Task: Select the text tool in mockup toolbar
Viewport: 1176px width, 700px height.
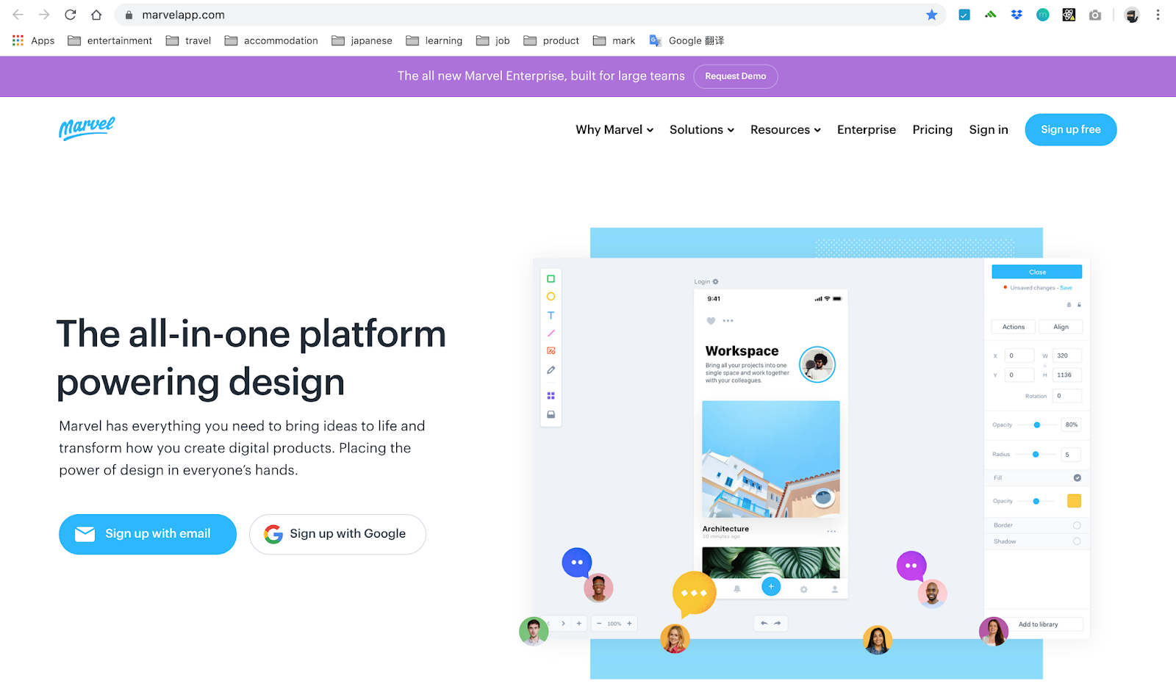Action: pyautogui.click(x=551, y=315)
